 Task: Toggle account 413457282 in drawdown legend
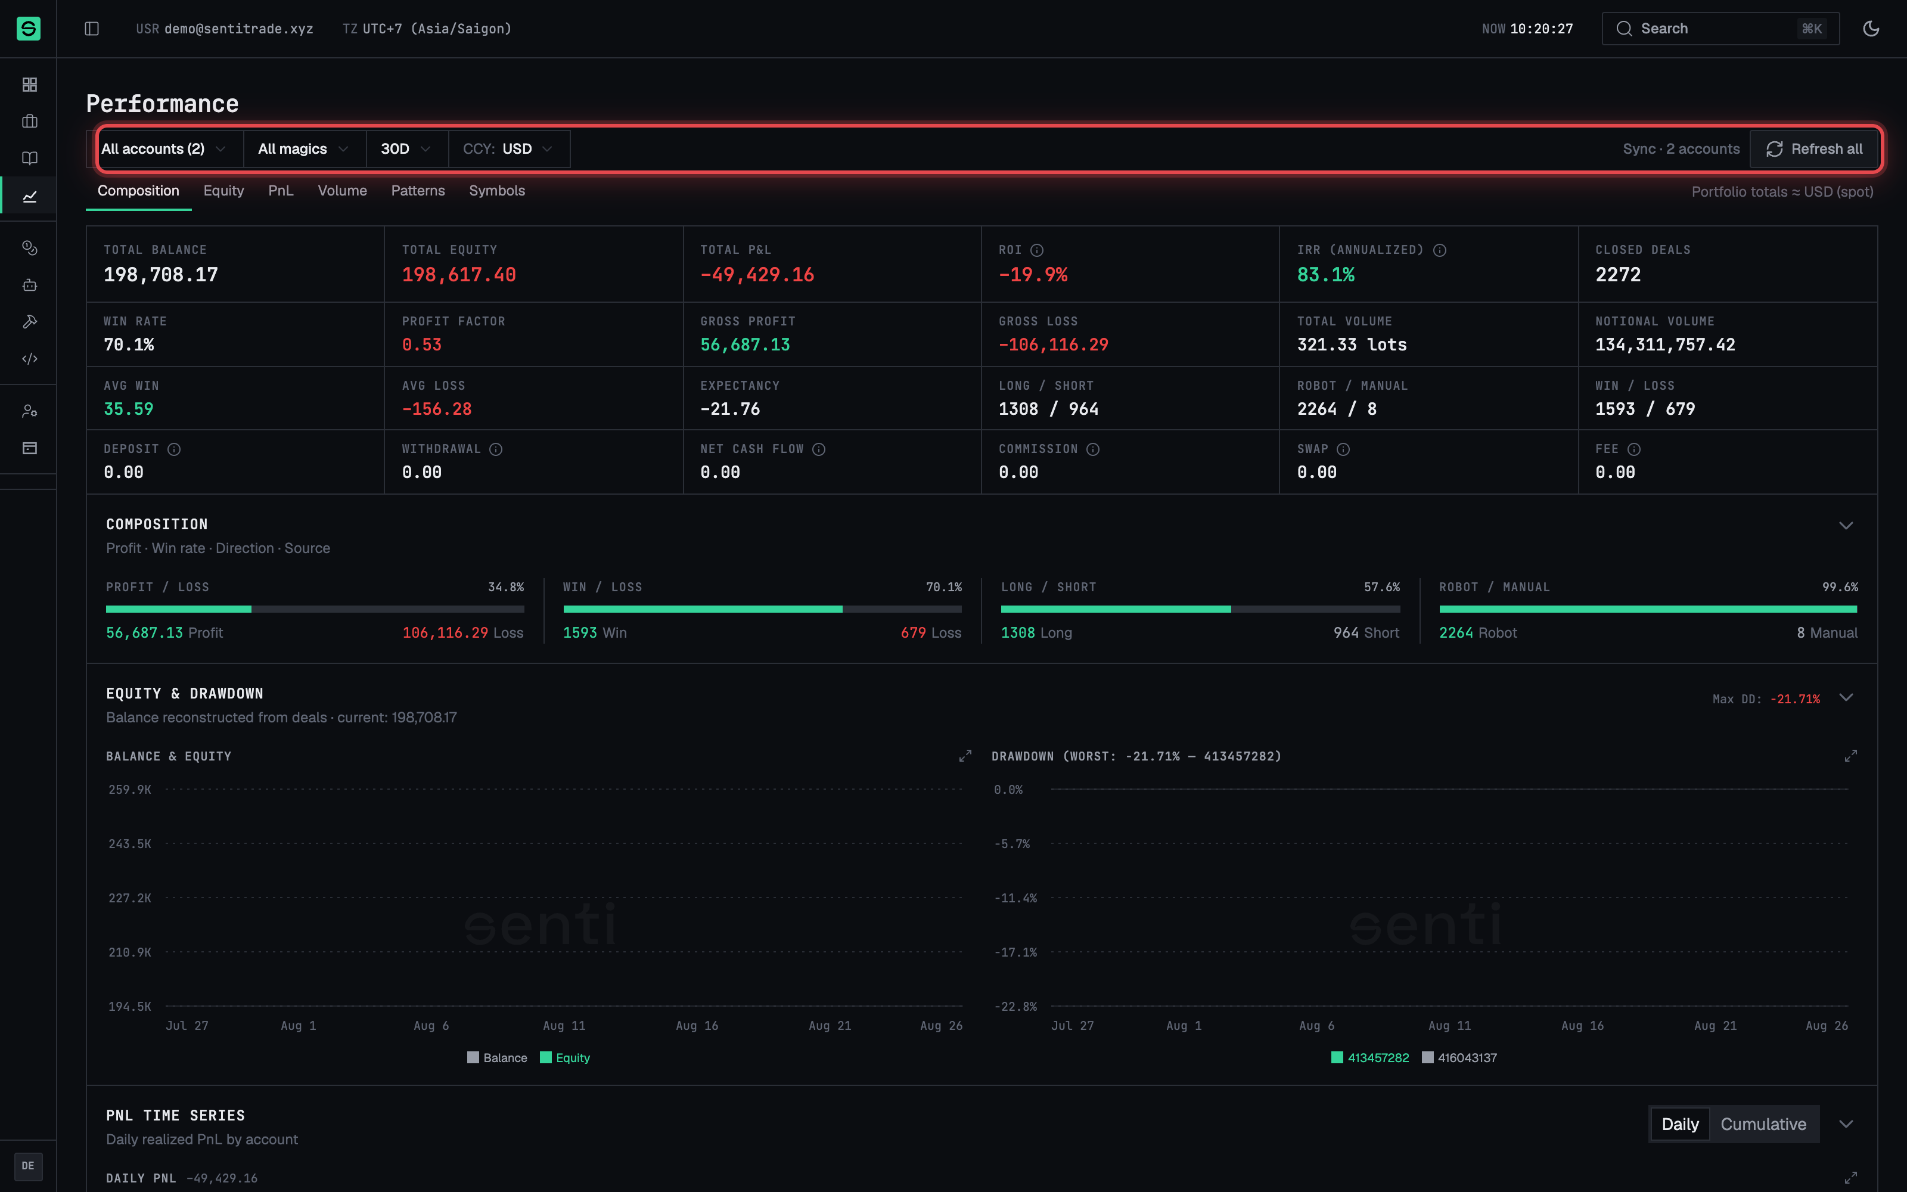(1371, 1058)
